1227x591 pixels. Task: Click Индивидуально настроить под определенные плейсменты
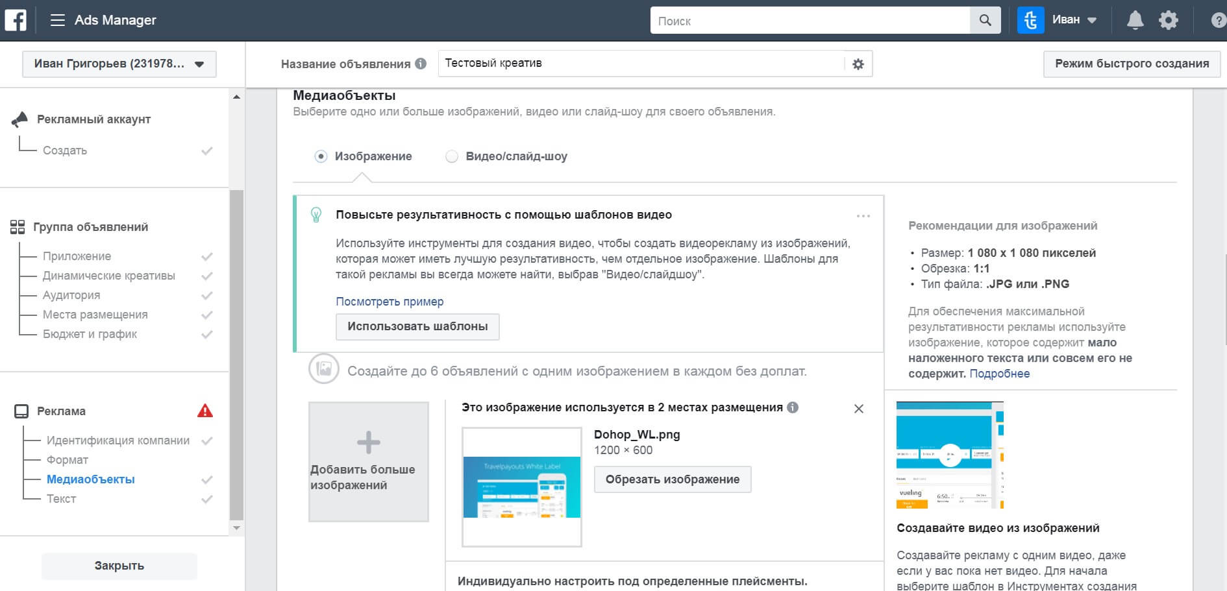pos(632,581)
